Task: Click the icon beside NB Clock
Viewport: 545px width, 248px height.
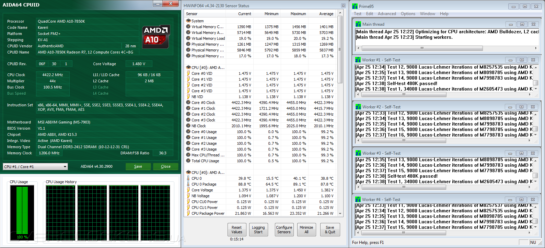Action: pos(188,126)
